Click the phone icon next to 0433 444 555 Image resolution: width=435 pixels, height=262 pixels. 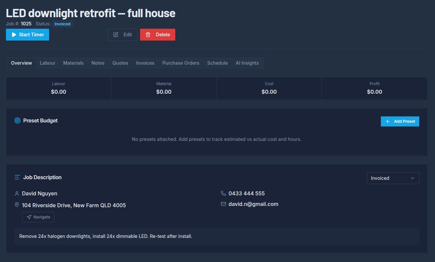(223, 193)
